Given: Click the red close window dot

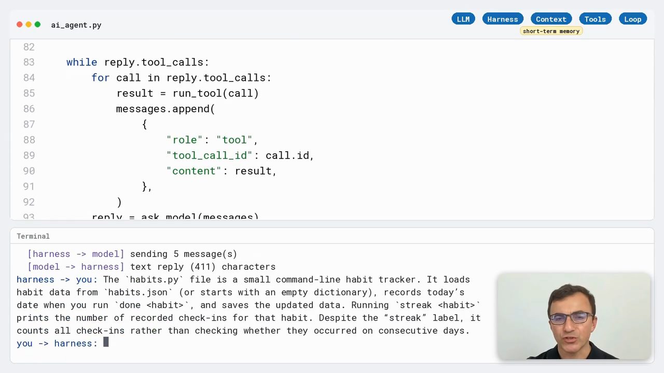Looking at the screenshot, I should tap(20, 24).
